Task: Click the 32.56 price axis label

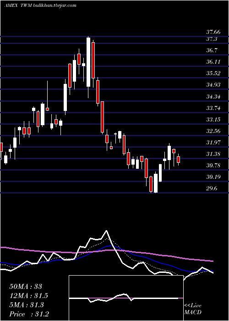Action: coord(213,131)
